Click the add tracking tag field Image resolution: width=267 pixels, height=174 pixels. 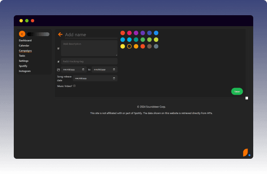tap(89, 61)
